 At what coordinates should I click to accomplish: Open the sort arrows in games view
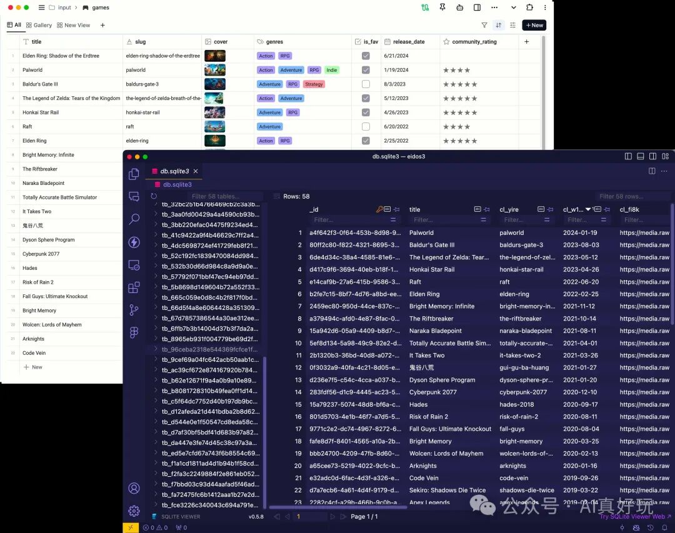point(499,25)
